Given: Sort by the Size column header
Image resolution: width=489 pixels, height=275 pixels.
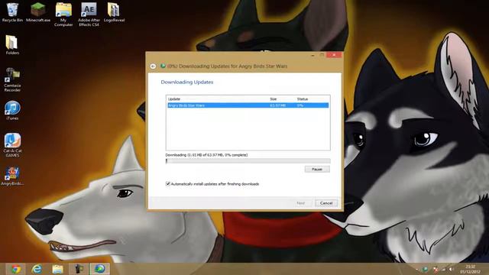Looking at the screenshot, I should coord(274,99).
